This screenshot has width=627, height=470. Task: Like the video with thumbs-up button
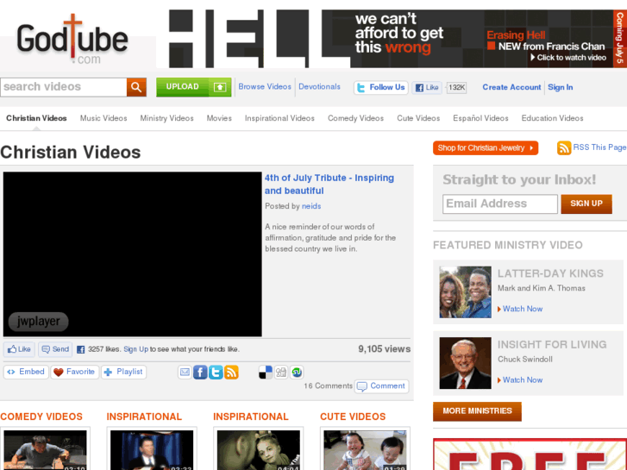tap(19, 349)
